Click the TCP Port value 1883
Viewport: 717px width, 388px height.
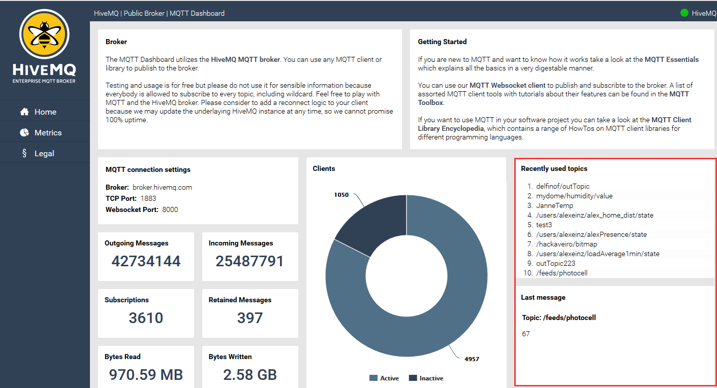pos(148,198)
